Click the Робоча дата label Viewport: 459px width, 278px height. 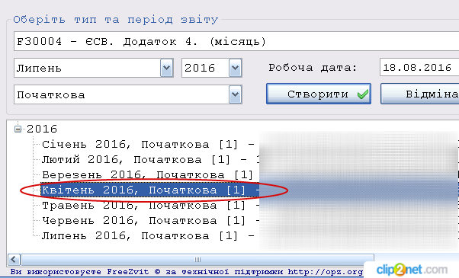pyautogui.click(x=313, y=68)
